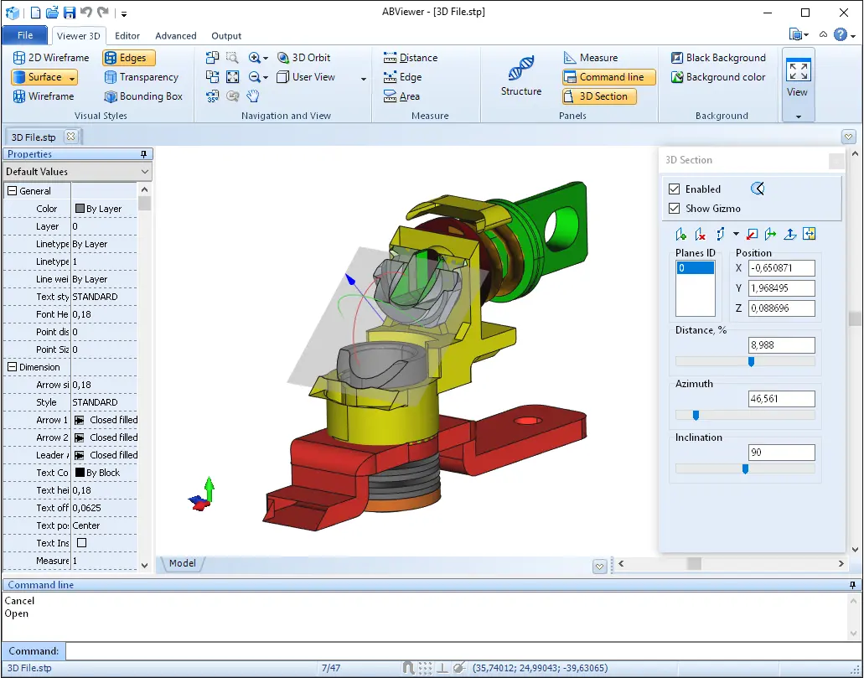Image resolution: width=864 pixels, height=678 pixels.
Task: Open the Default Values combo box
Action: (77, 172)
